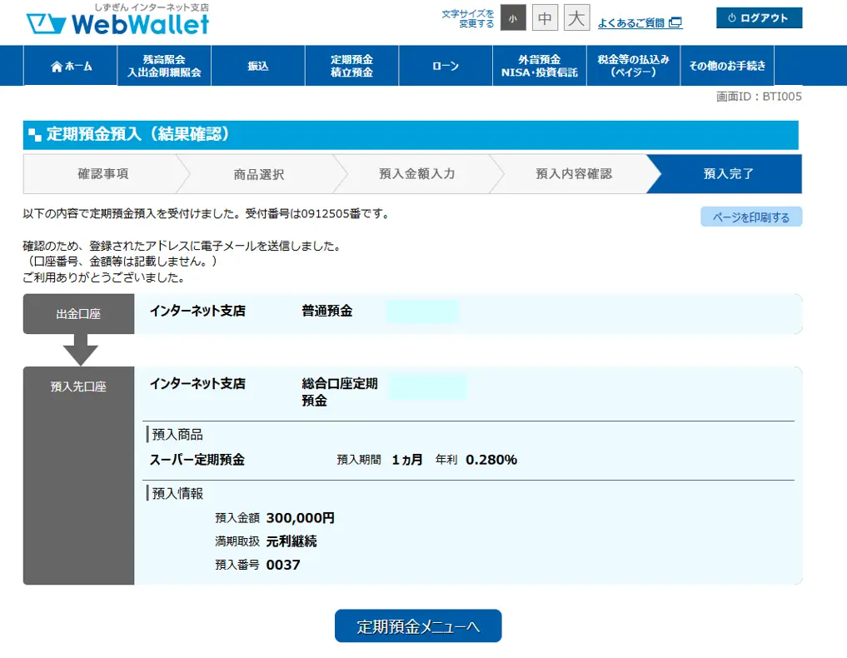Viewport: 847px width, 658px height.
Task: Click the ログアウト logout button
Action: point(759,18)
